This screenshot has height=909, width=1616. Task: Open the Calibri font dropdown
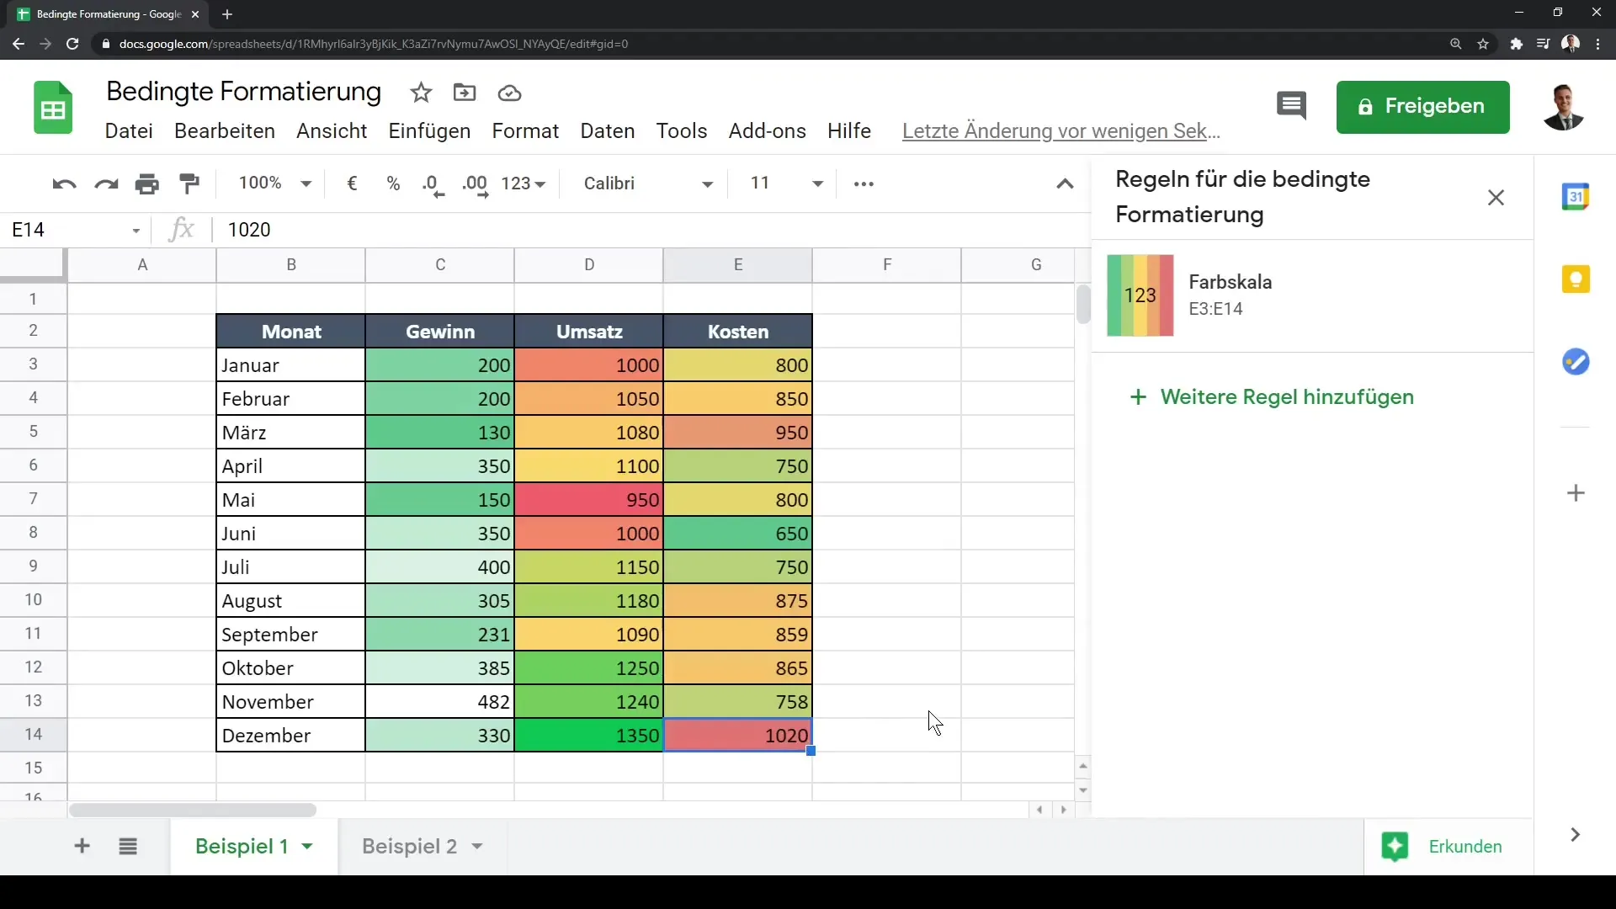point(648,183)
